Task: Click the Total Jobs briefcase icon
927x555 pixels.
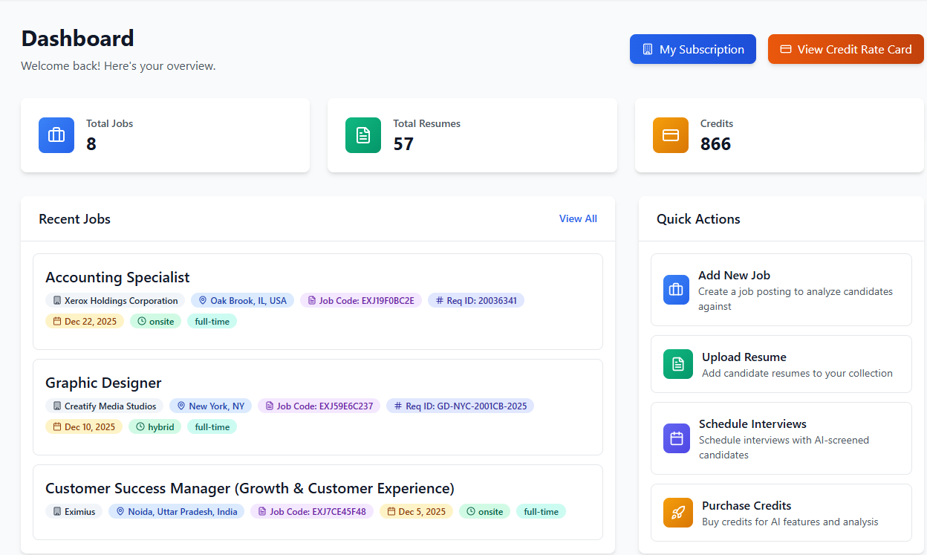Action: click(56, 135)
